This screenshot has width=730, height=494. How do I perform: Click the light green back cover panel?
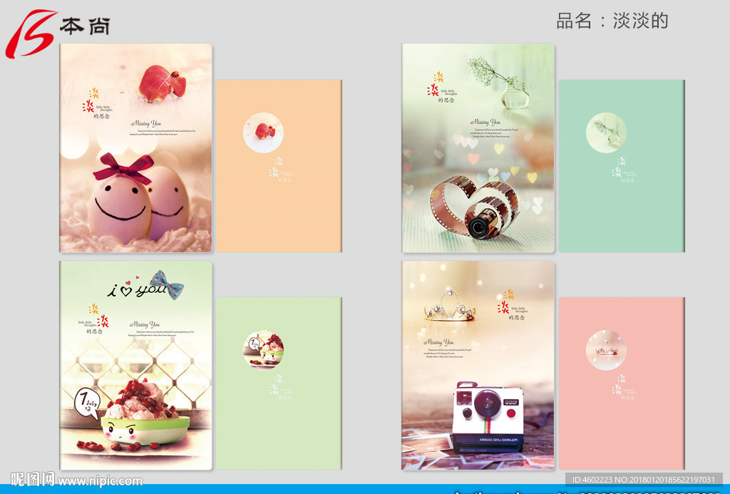[279, 384]
